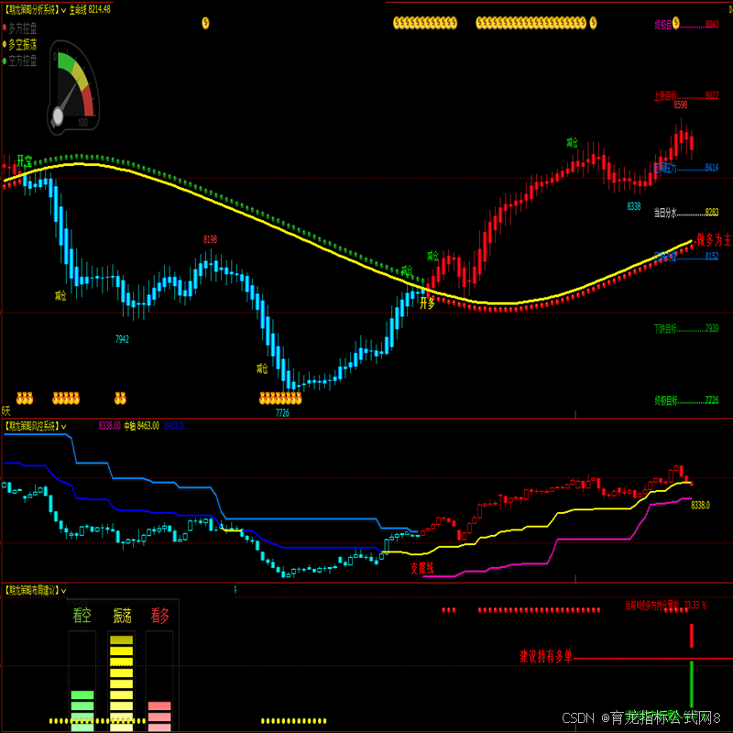Click the 终极目标 8840 price label
This screenshot has height=733, width=733.
tap(686, 25)
